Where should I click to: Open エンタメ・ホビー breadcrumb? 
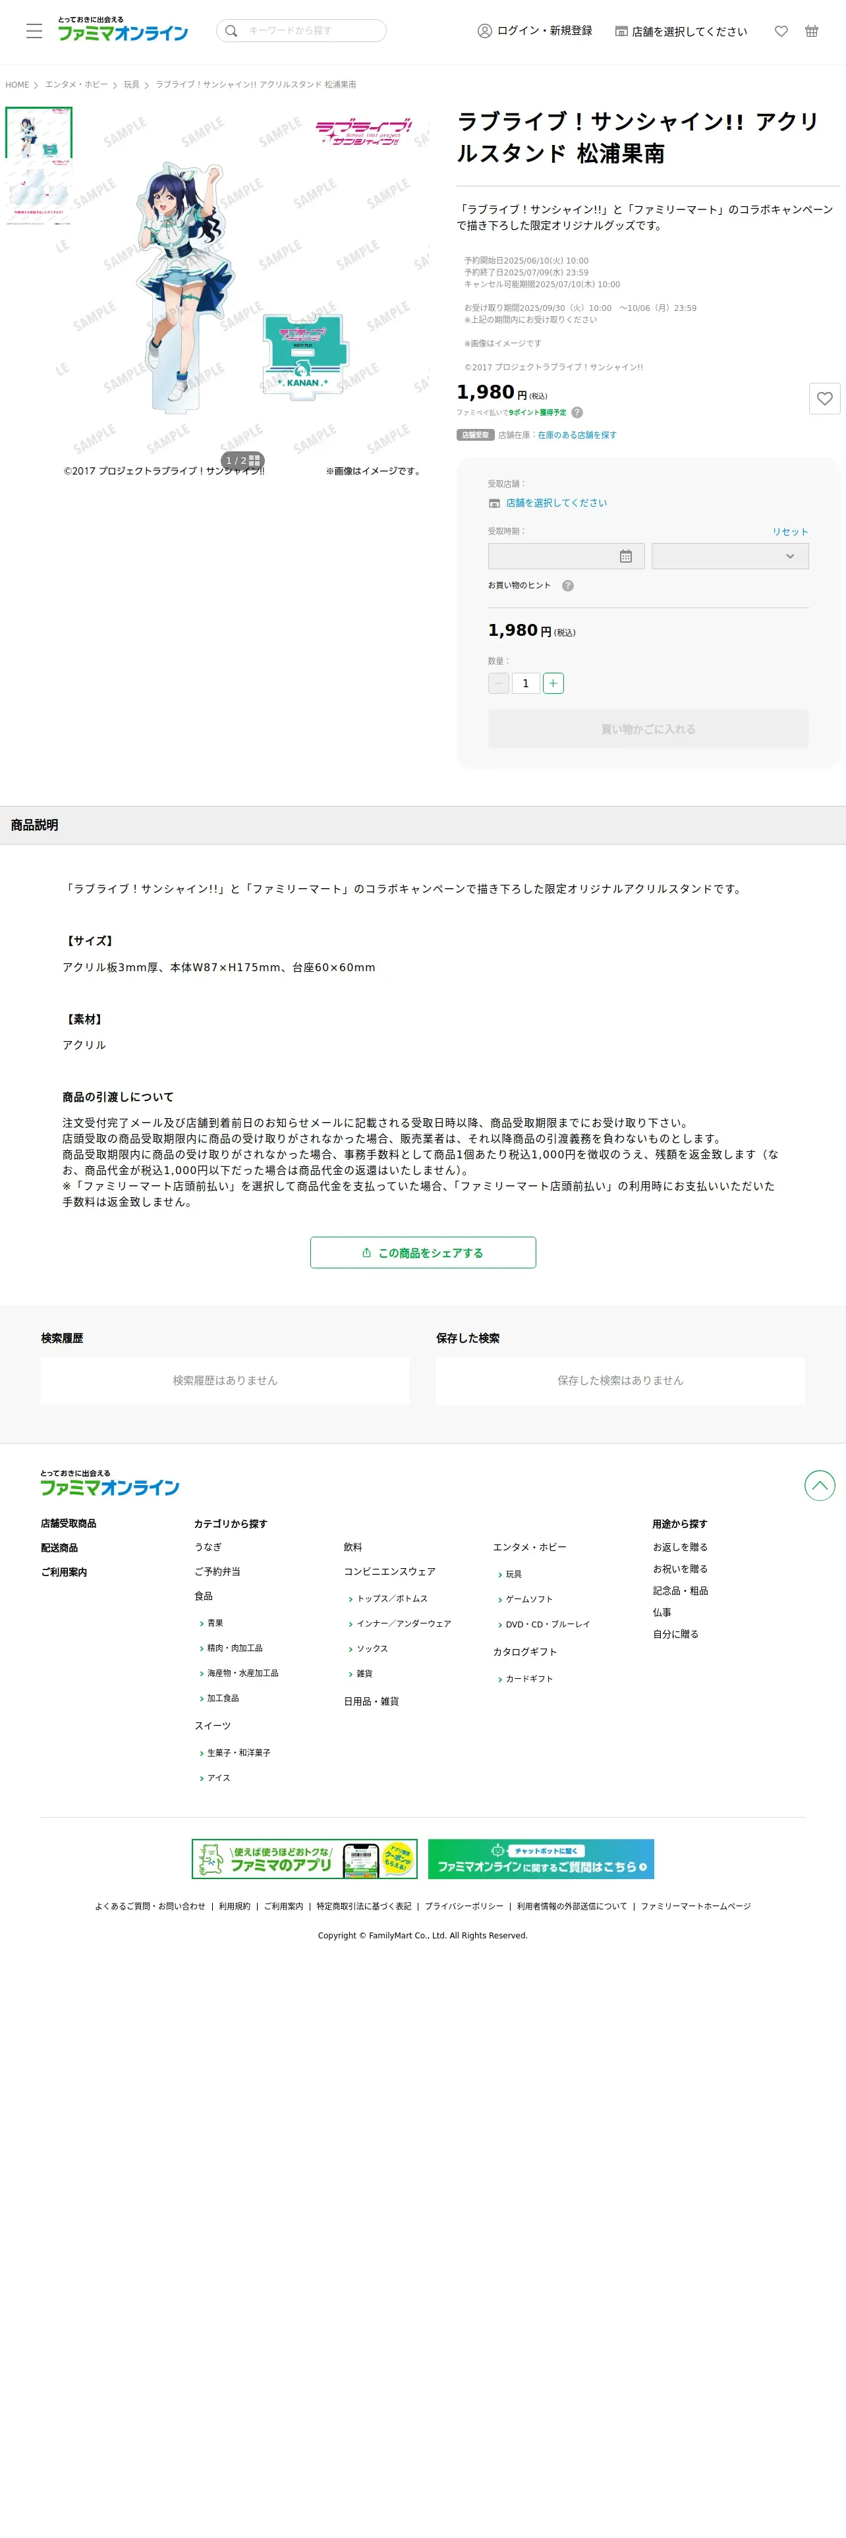point(76,85)
